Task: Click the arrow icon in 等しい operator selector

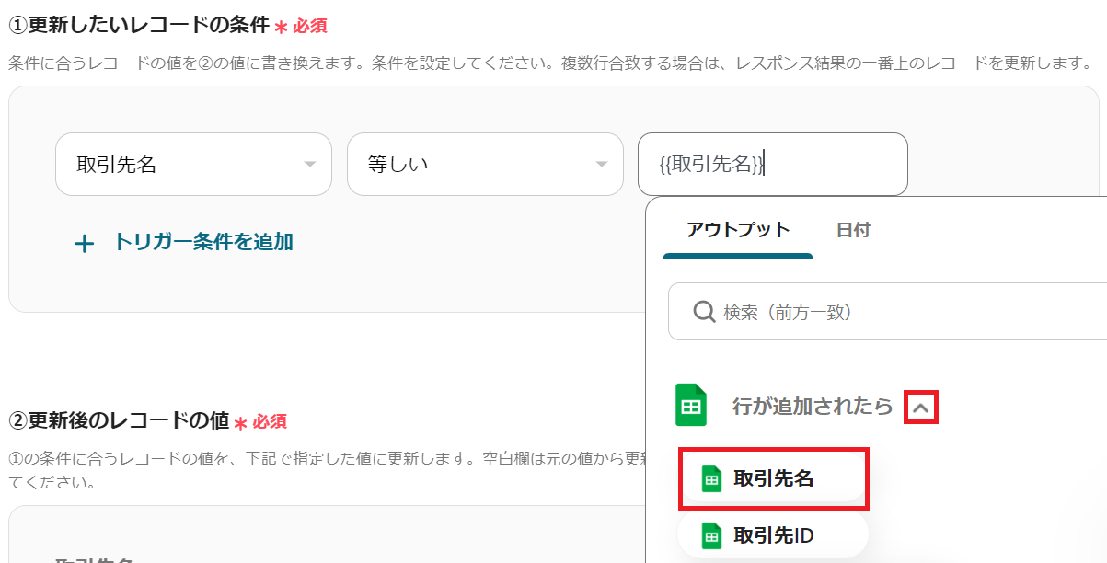Action: 602,165
